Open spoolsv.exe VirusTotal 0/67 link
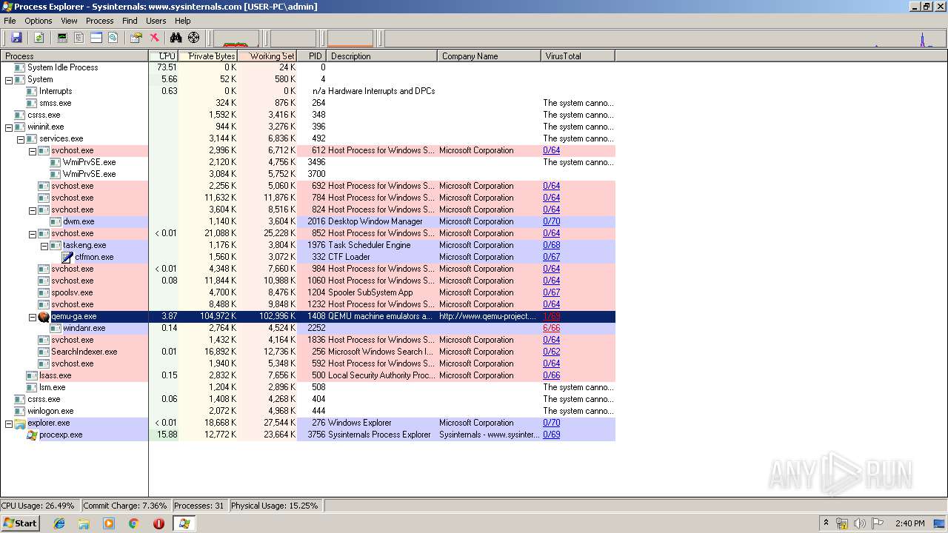Screen dimensions: 948x533 pos(551,292)
